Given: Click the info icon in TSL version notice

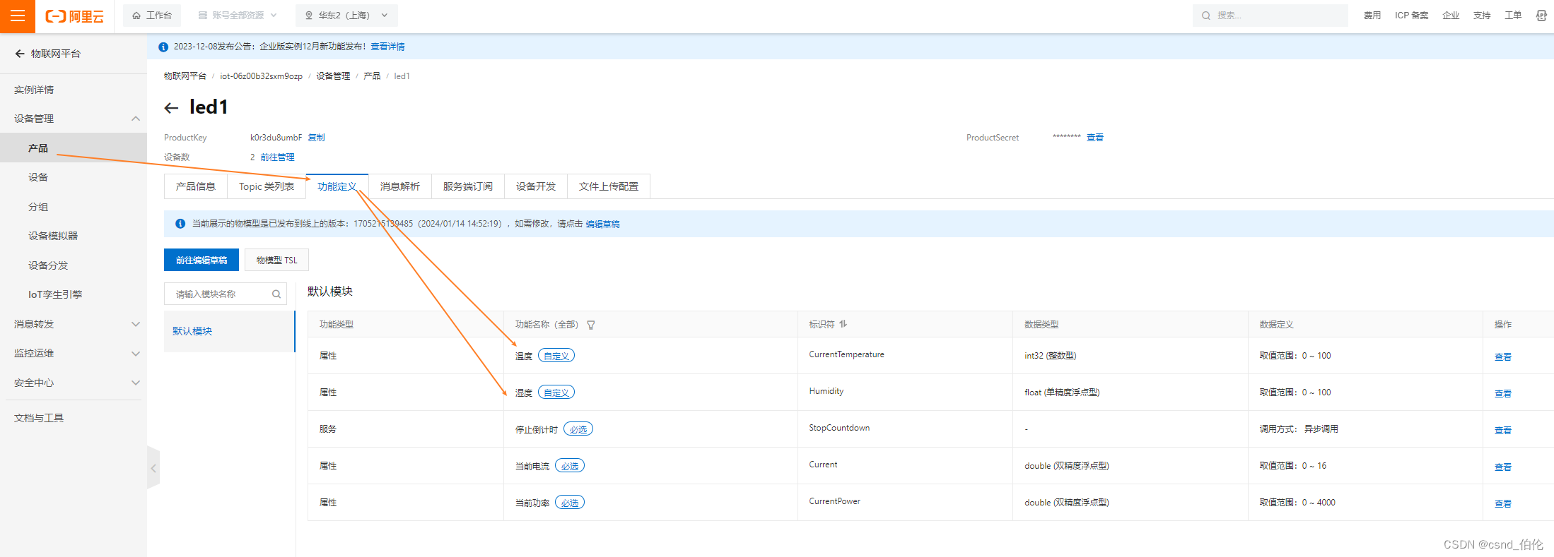Looking at the screenshot, I should [x=180, y=224].
